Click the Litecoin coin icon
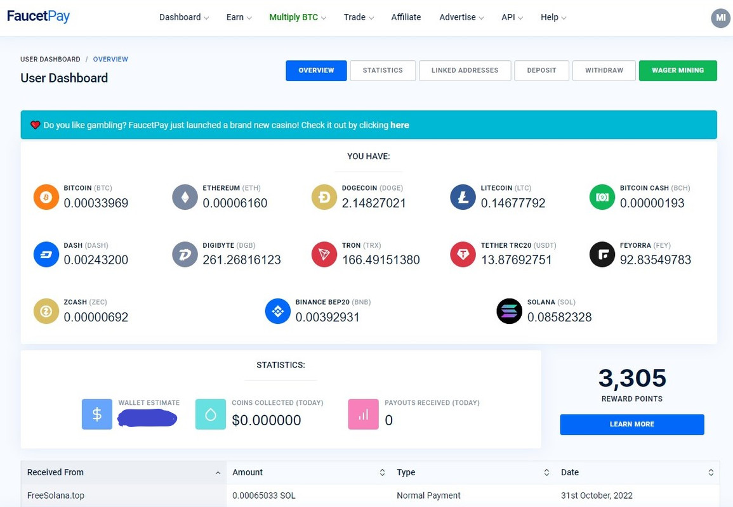 click(x=463, y=197)
